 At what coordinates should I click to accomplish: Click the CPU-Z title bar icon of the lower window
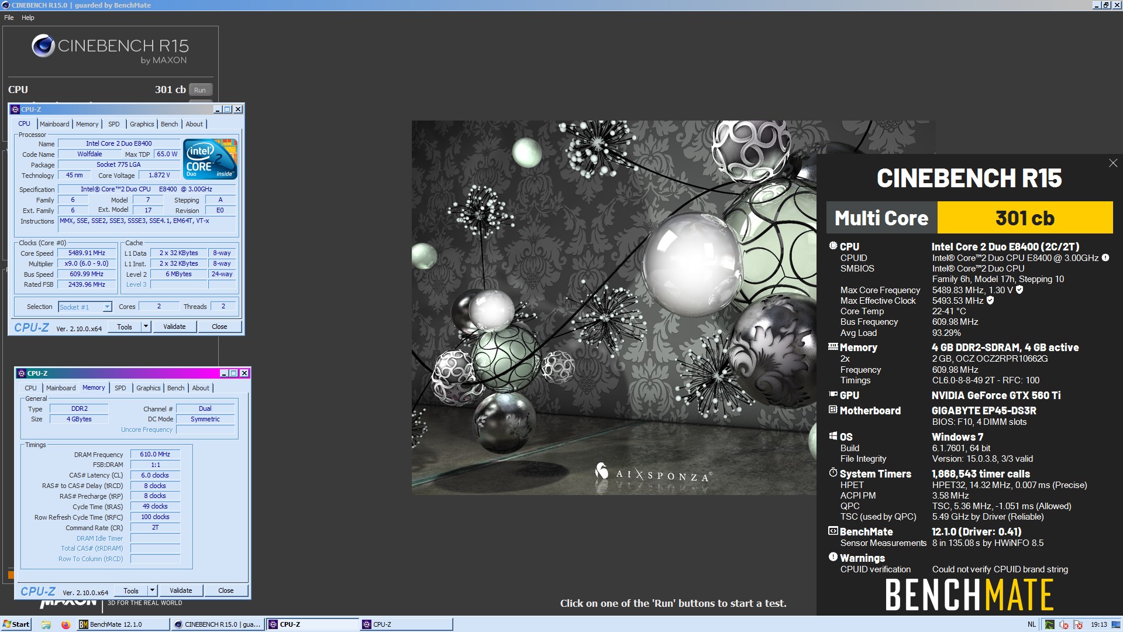22,373
